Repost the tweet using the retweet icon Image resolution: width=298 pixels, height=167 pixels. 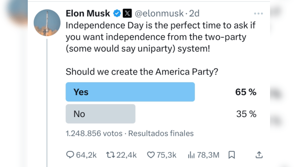[110, 155]
